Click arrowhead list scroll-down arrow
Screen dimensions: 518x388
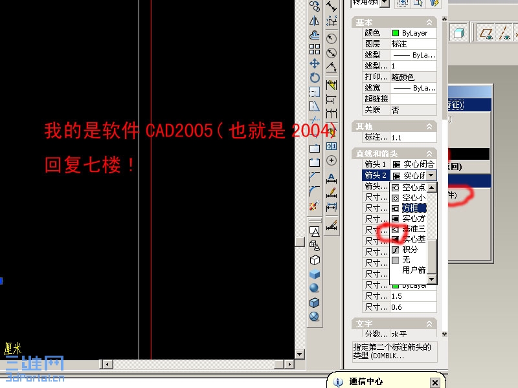[x=431, y=279]
